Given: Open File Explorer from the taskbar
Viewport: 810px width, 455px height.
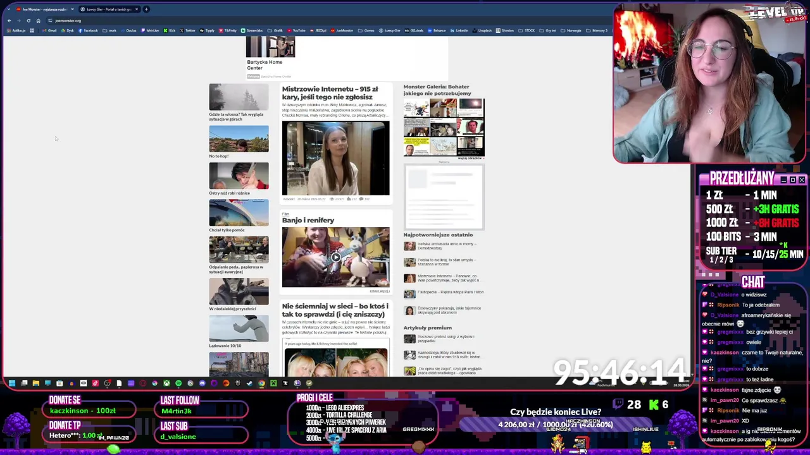Looking at the screenshot, I should tap(36, 383).
